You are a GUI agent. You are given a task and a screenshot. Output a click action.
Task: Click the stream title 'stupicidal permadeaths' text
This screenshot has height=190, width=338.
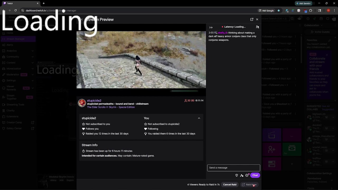pyautogui.click(x=118, y=104)
